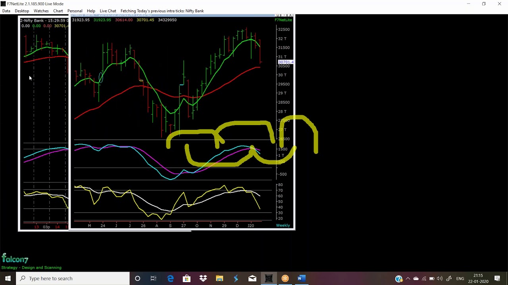This screenshot has height=285, width=508.
Task: Open the Mail app on the taskbar
Action: click(x=252, y=278)
